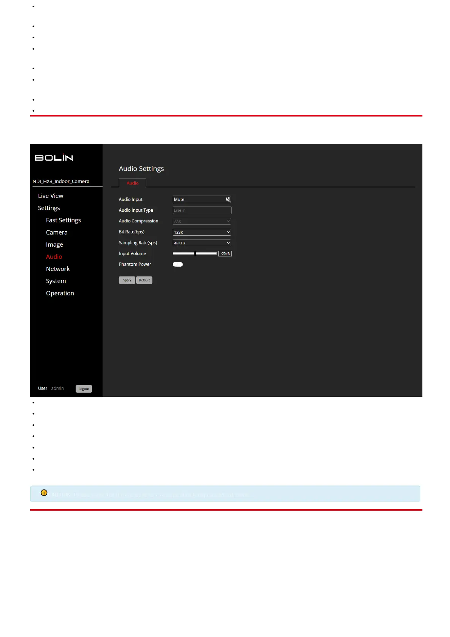Navigate to Image settings

54,245
